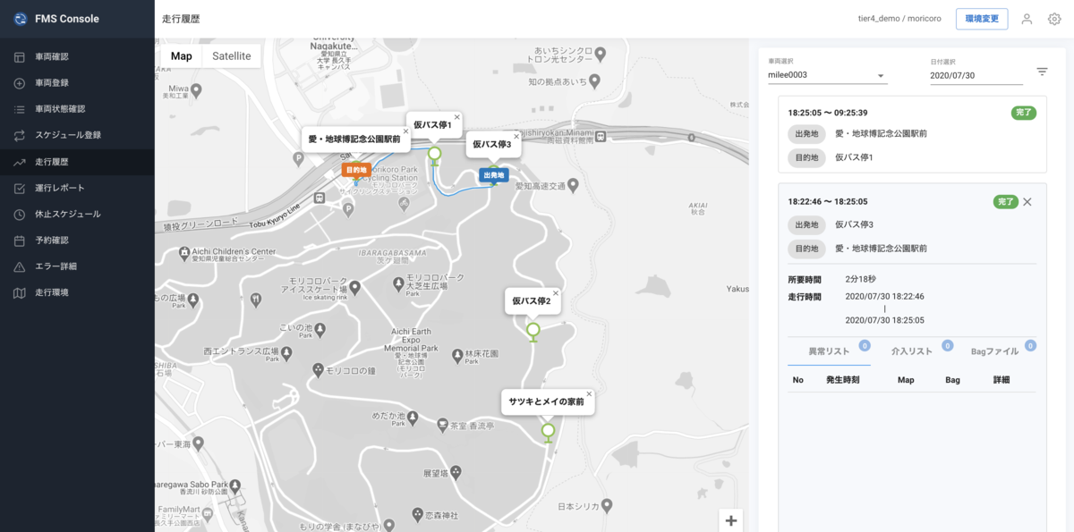Click the 環境変更 button
The width and height of the screenshot is (1074, 532).
point(982,19)
